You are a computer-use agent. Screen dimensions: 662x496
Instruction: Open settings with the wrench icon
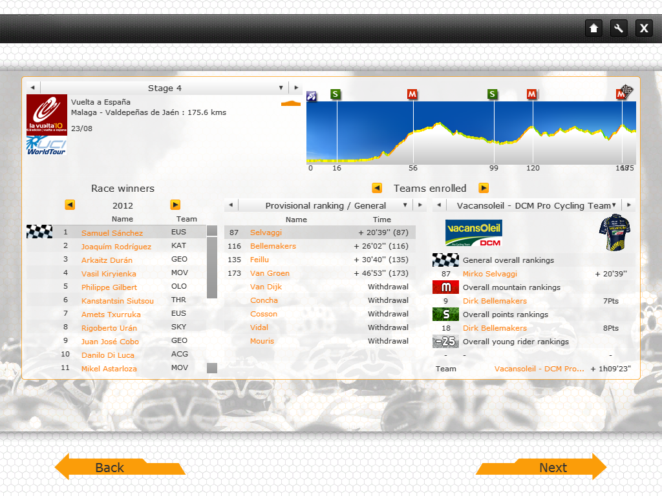click(x=619, y=28)
